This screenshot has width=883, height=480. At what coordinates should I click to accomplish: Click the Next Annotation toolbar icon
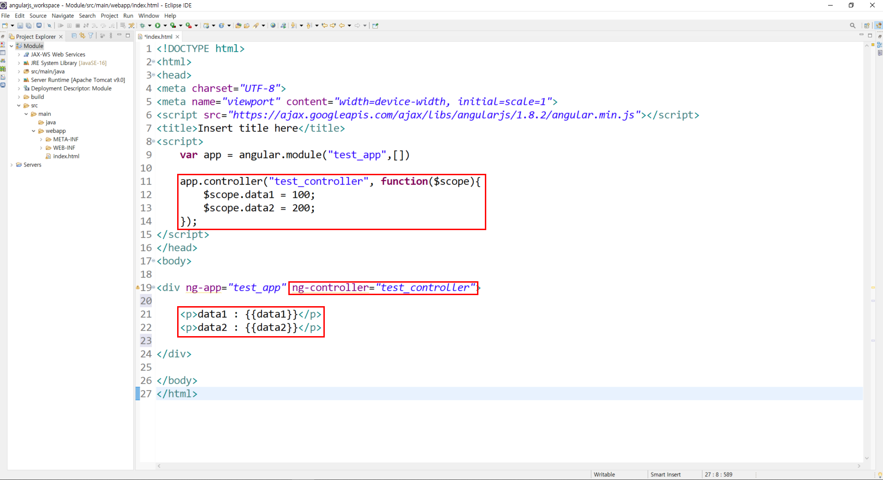(293, 25)
